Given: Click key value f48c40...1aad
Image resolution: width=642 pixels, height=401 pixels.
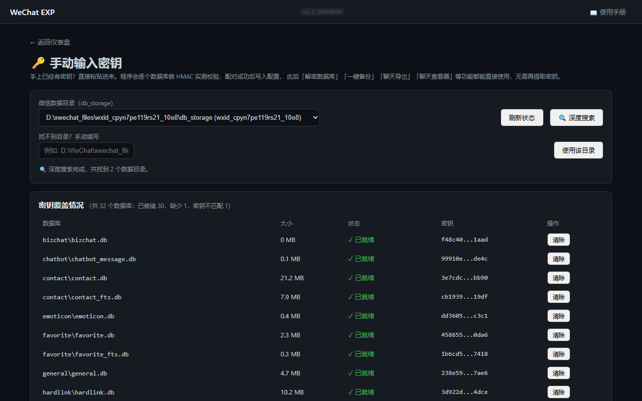Looking at the screenshot, I should [464, 240].
